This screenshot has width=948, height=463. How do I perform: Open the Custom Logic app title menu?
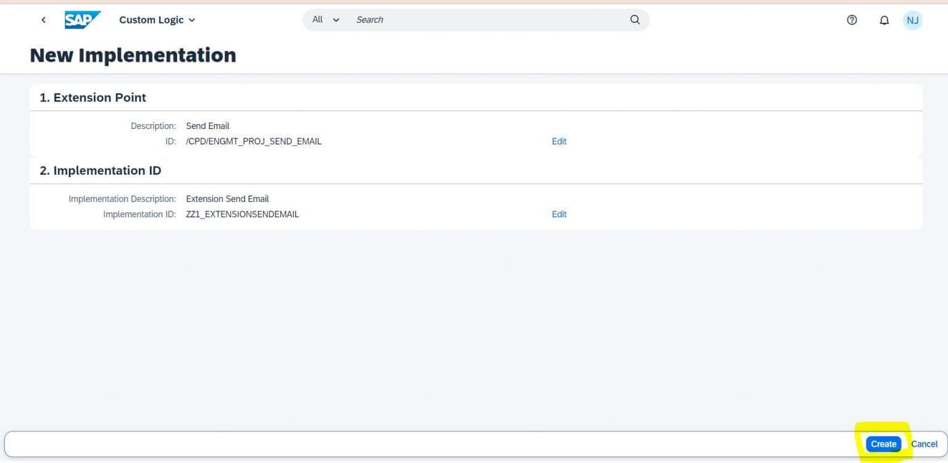(x=152, y=20)
